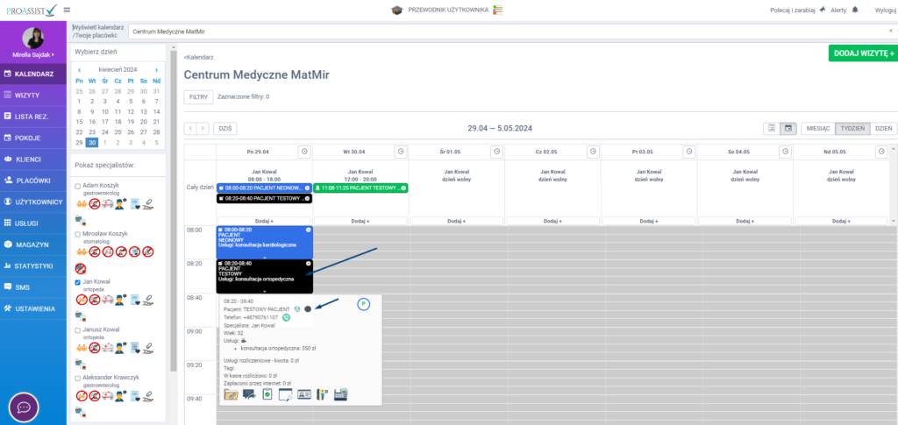Click the Alerty bell icon in the header

(855, 9)
